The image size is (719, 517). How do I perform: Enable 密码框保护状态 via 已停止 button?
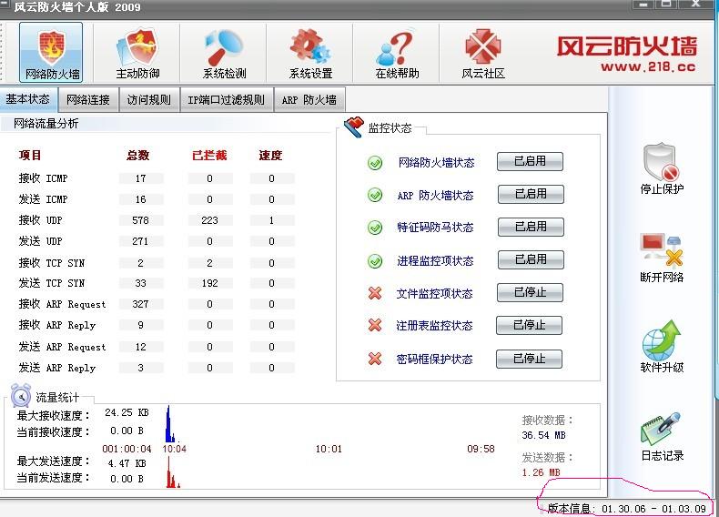coord(529,359)
